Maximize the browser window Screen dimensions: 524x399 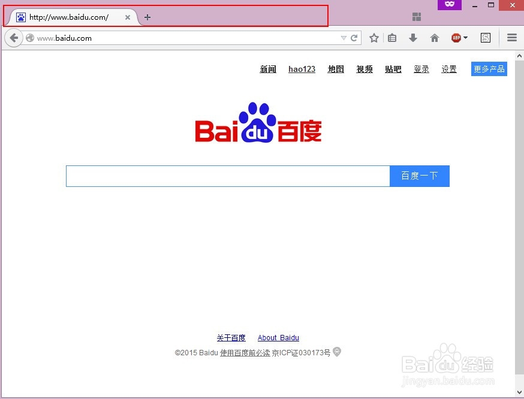[491, 5]
